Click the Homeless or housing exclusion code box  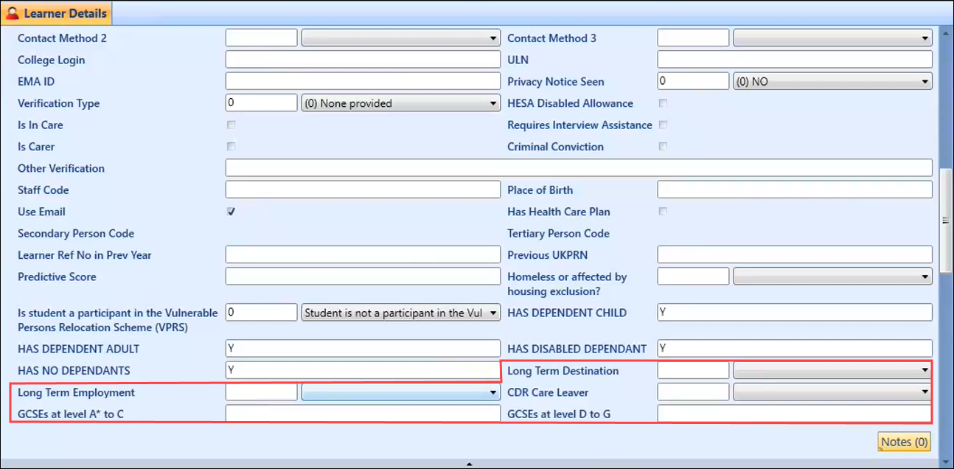coord(694,277)
